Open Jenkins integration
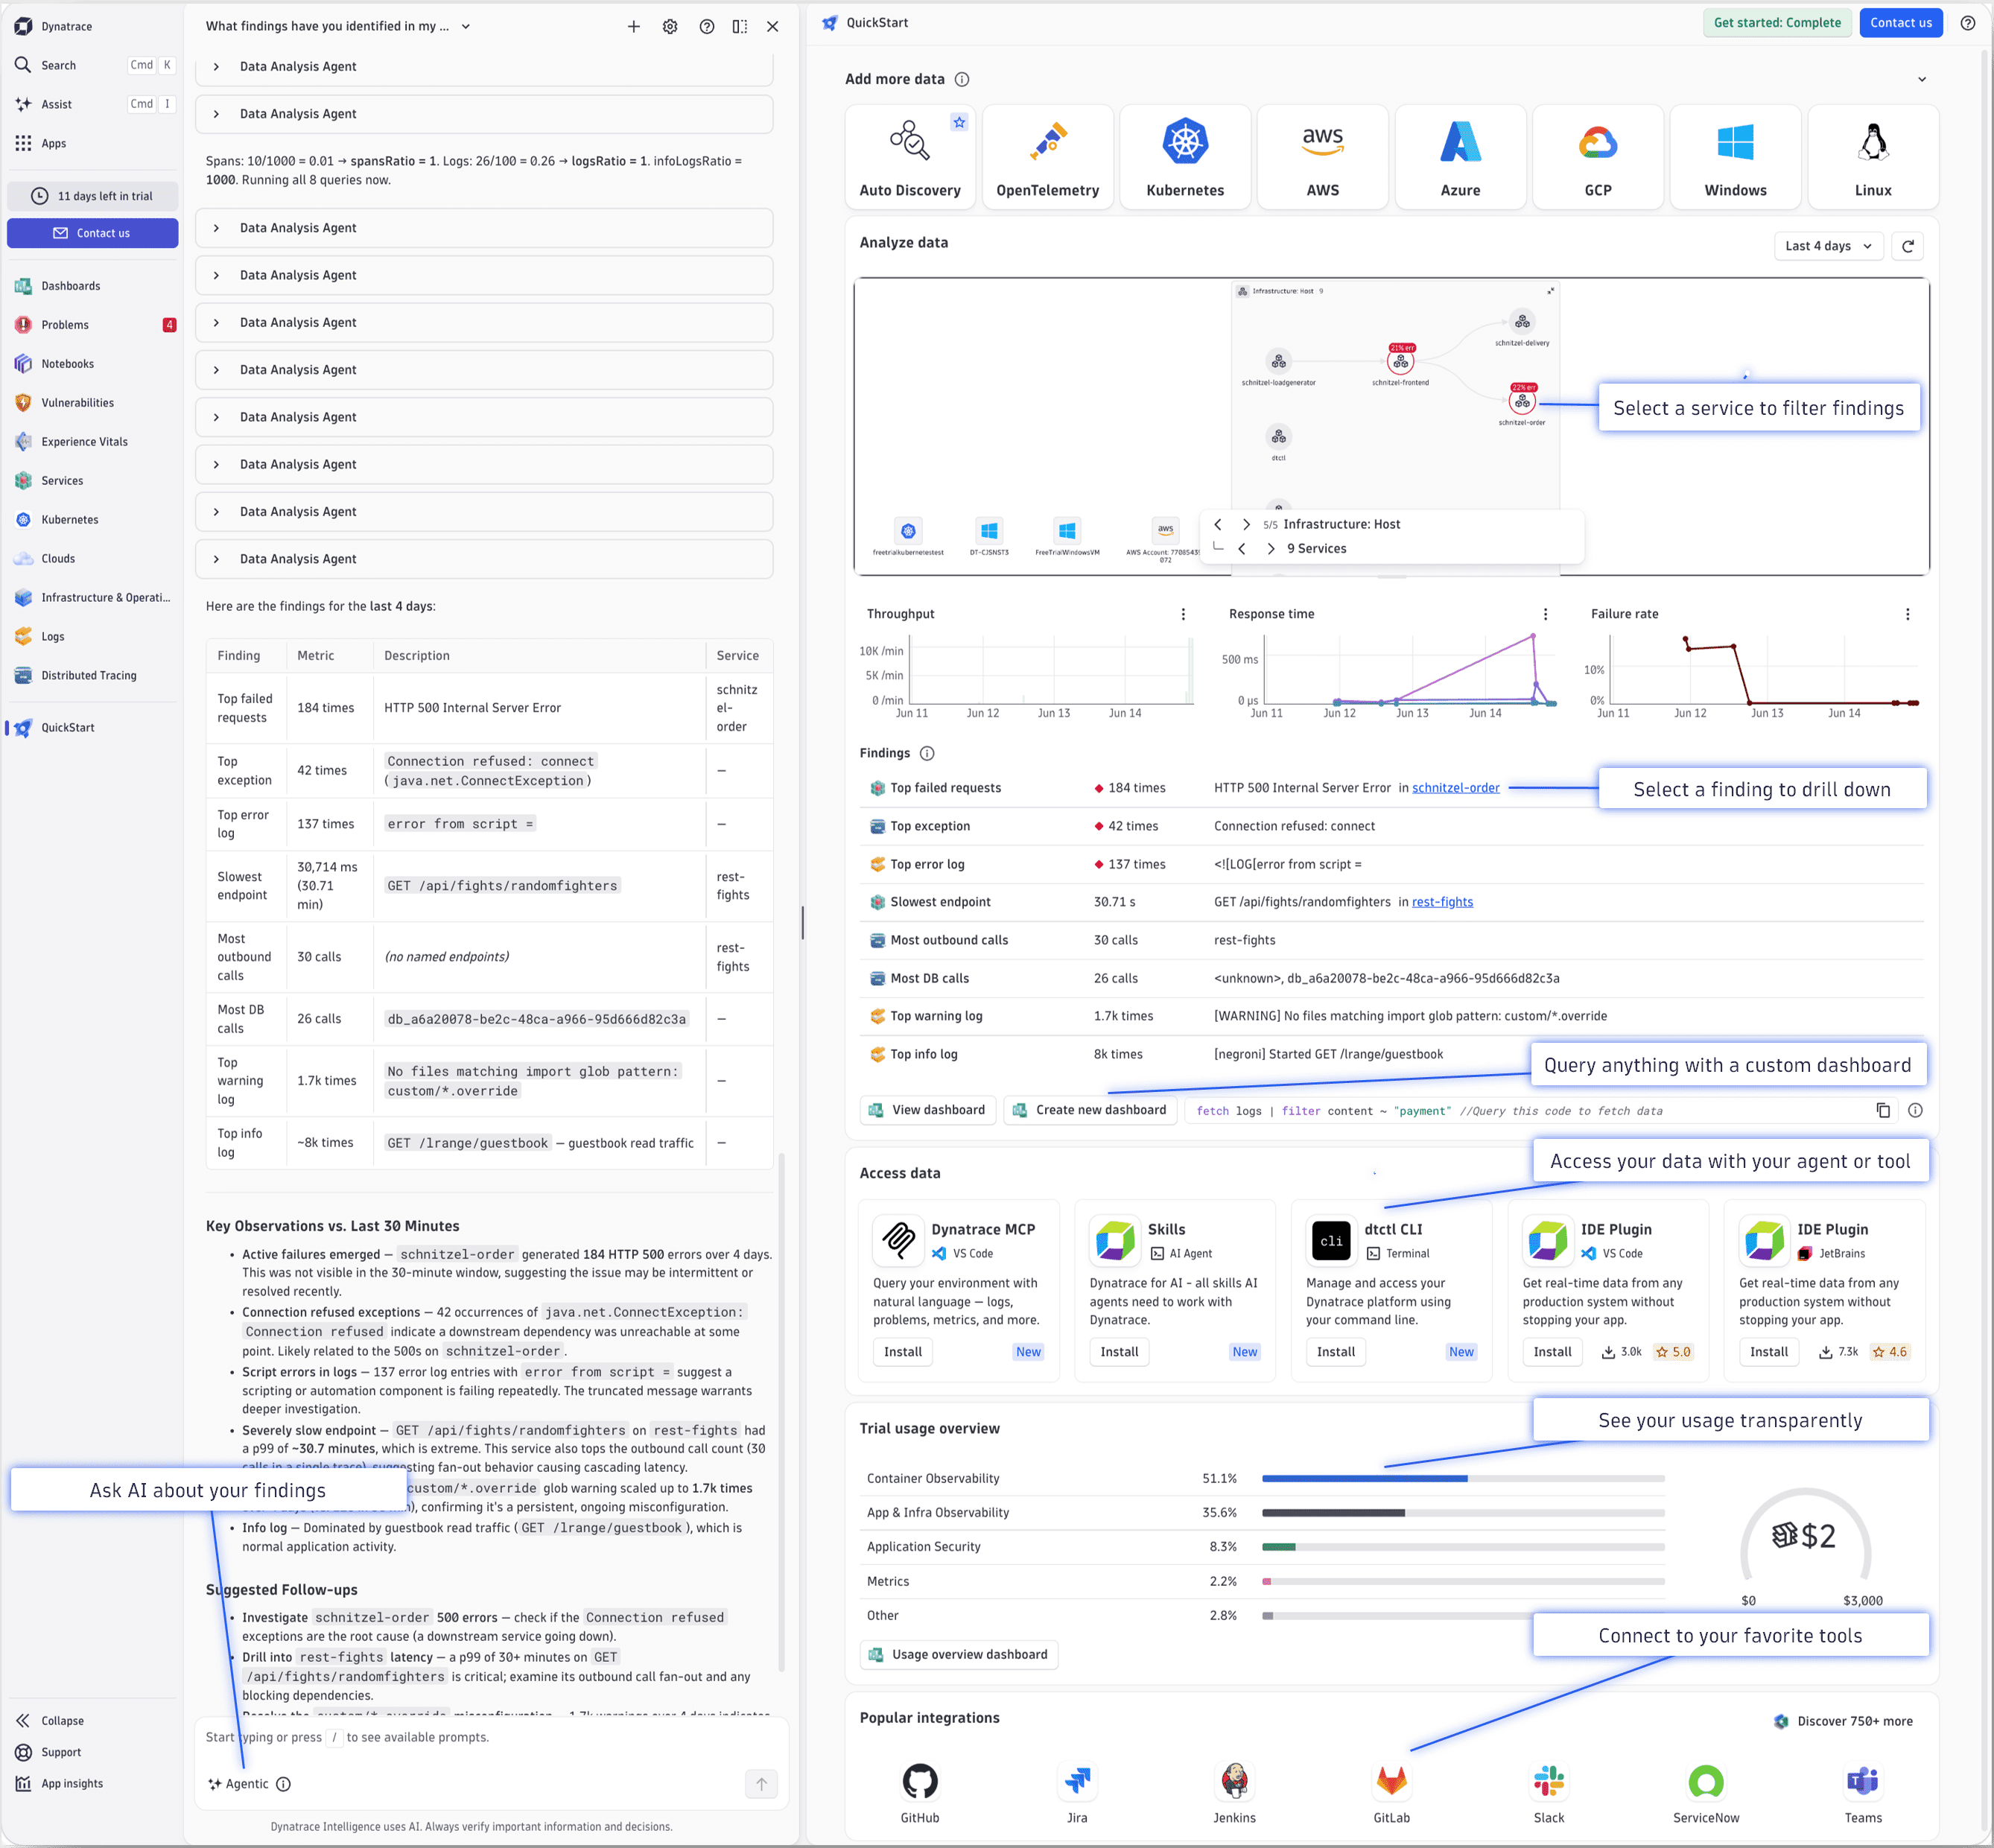This screenshot has height=1848, width=1994. click(1234, 1793)
